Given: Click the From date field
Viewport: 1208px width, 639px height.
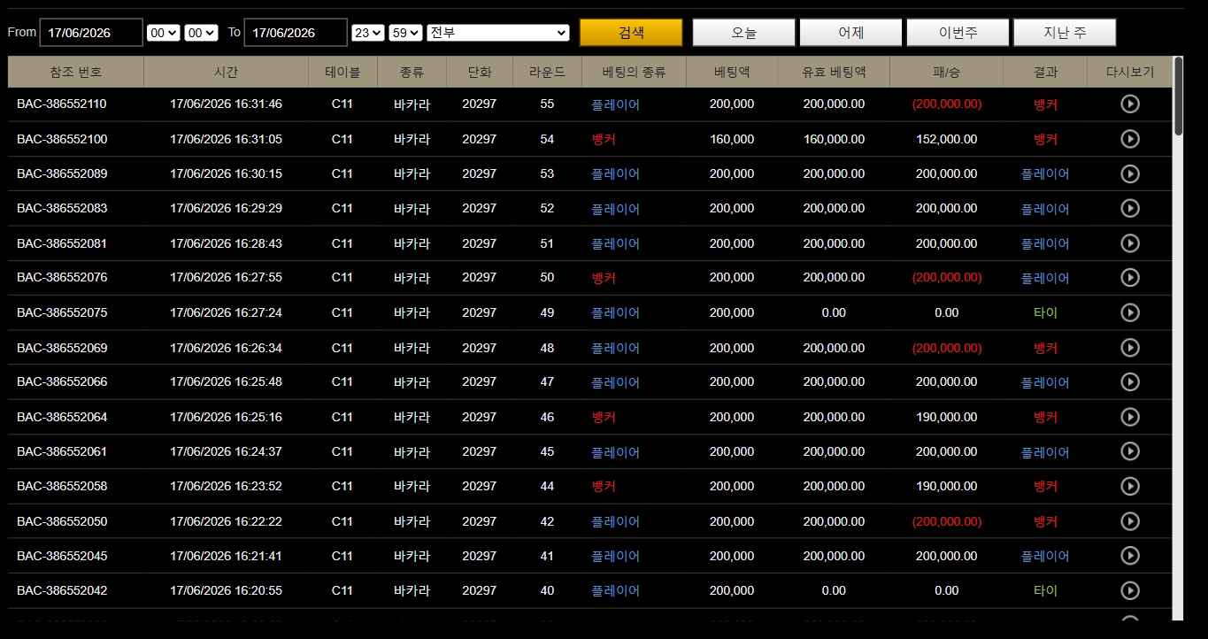Looking at the screenshot, I should tap(91, 33).
